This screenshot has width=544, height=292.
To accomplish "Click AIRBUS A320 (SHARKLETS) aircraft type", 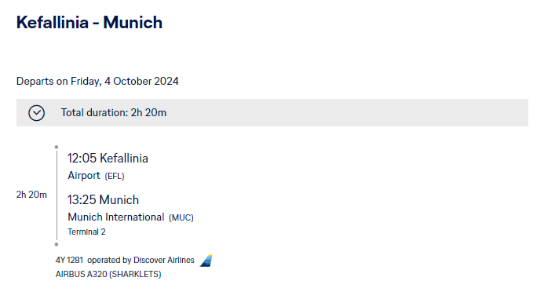I will coord(108,274).
